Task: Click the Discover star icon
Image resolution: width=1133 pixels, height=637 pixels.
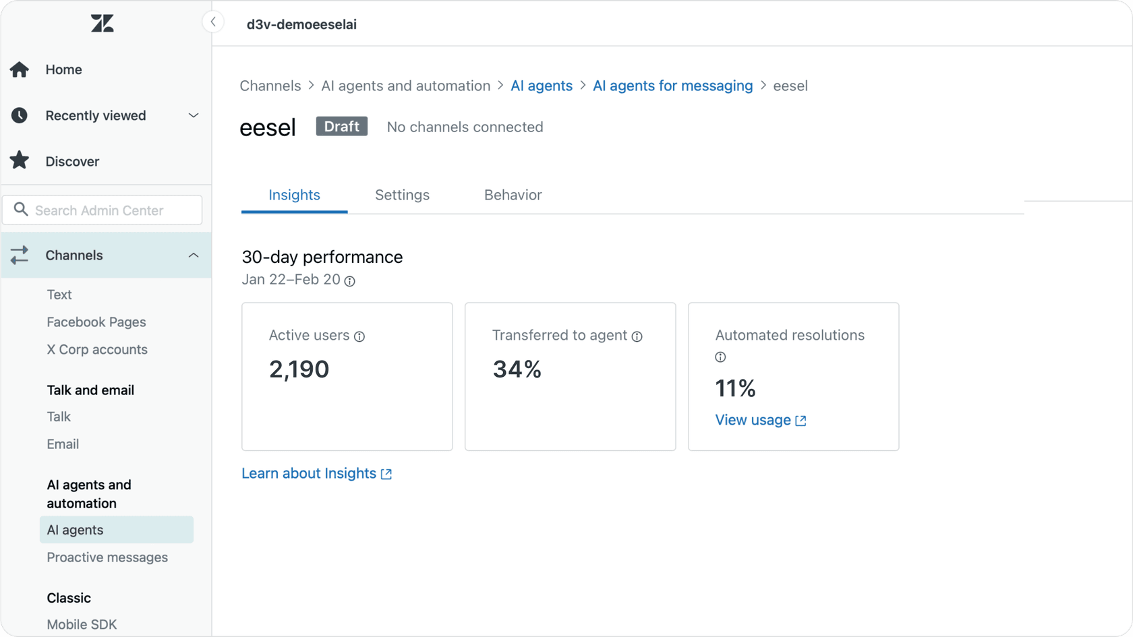Action: click(20, 160)
